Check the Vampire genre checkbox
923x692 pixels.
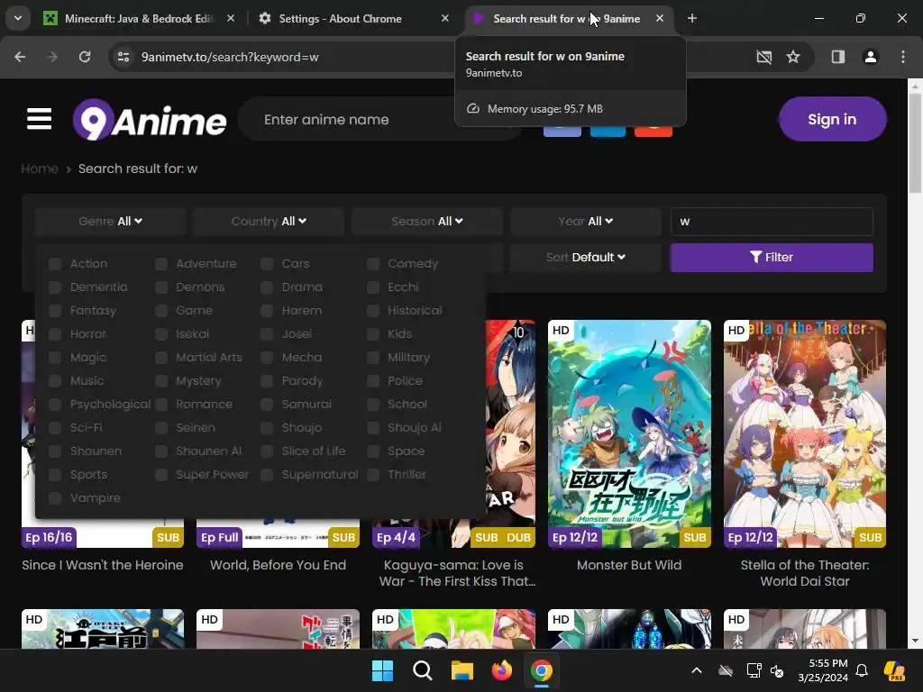[x=55, y=498]
